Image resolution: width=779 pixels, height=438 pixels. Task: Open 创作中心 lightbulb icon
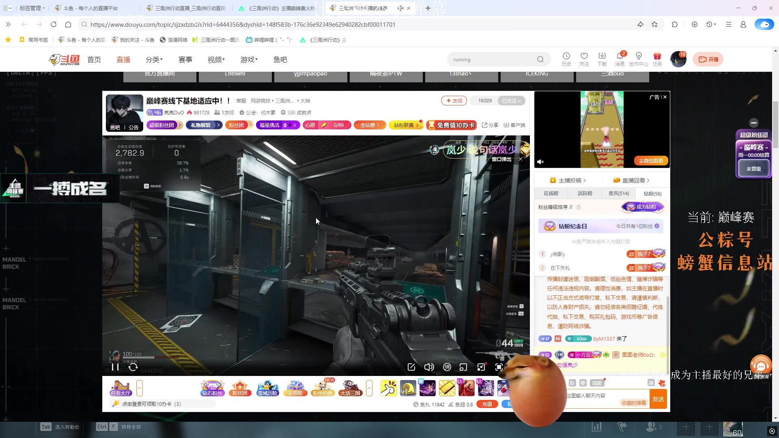click(x=639, y=59)
